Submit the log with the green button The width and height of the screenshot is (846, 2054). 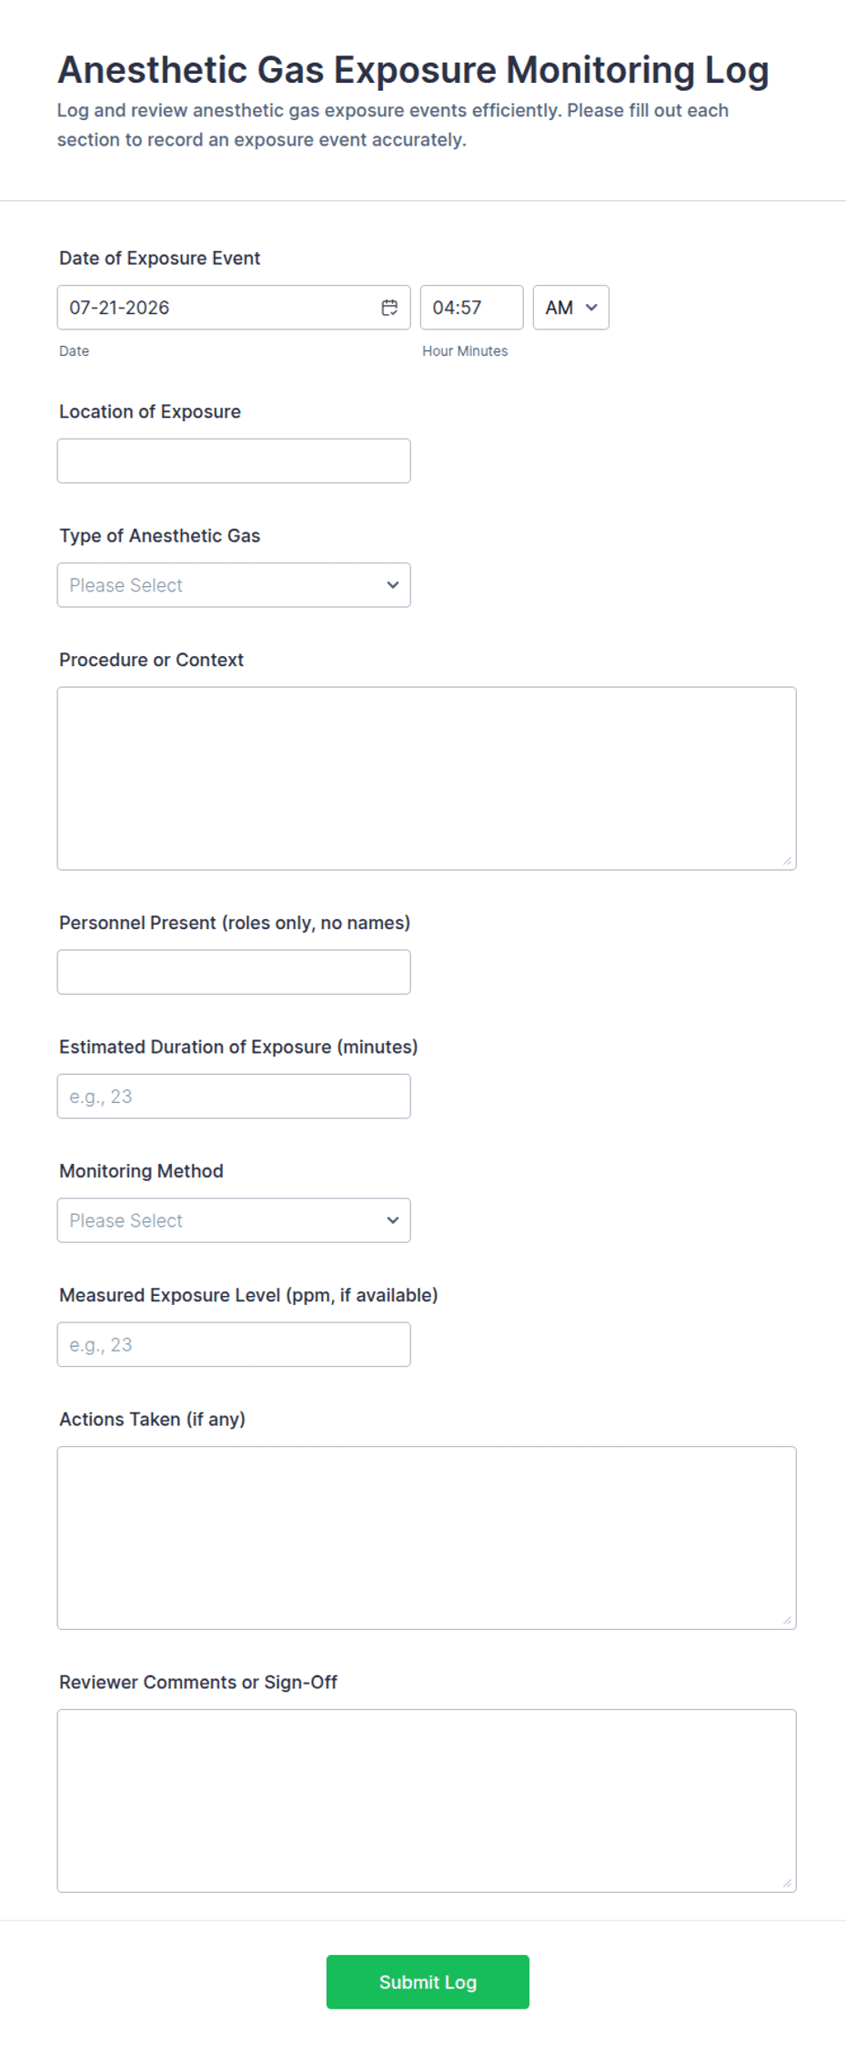coord(428,1981)
